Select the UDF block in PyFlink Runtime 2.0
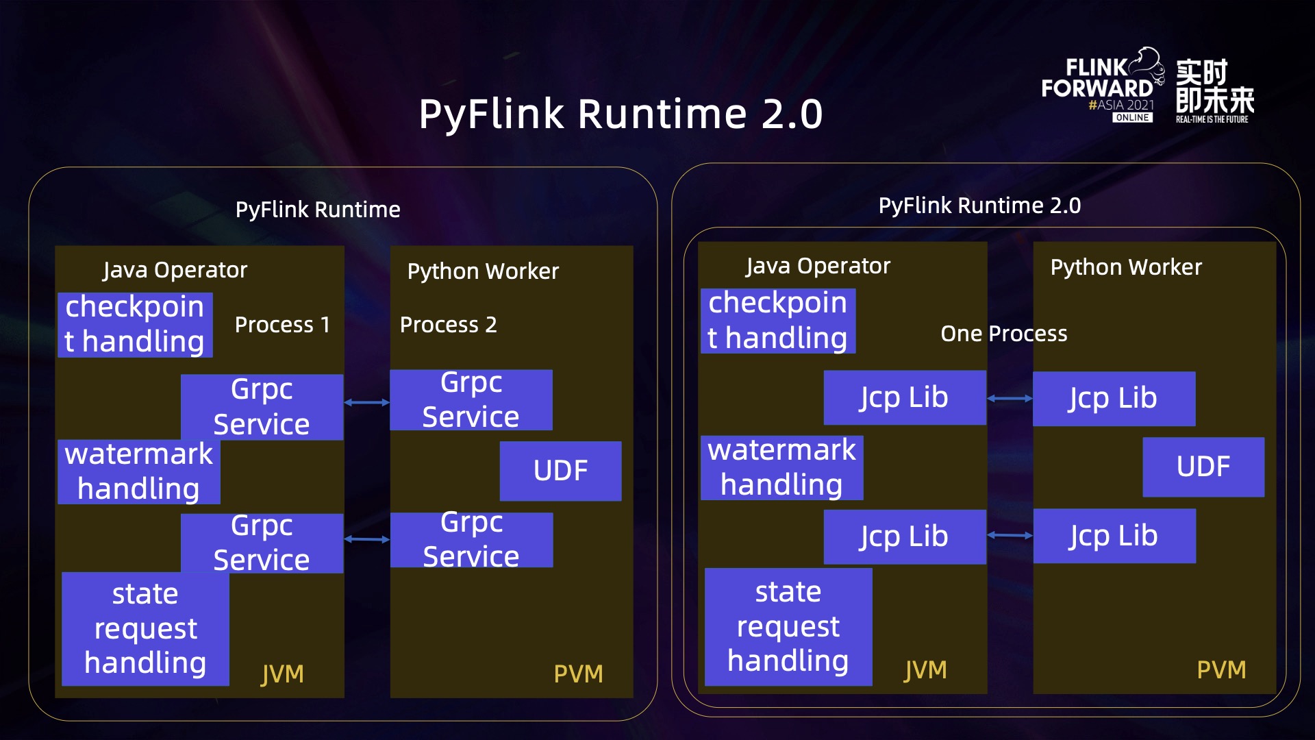Viewport: 1315px width, 740px height. tap(1203, 467)
